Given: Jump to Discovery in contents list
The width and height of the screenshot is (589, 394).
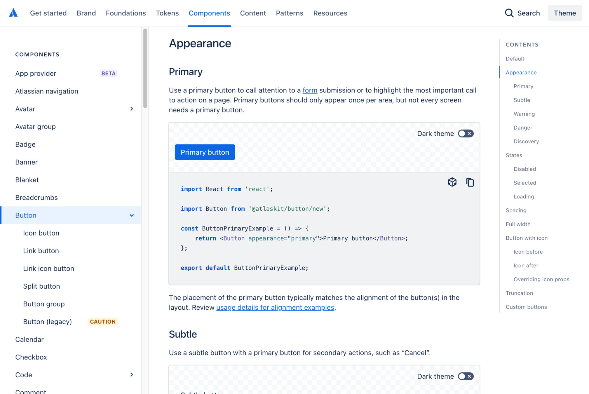Looking at the screenshot, I should click(x=526, y=142).
